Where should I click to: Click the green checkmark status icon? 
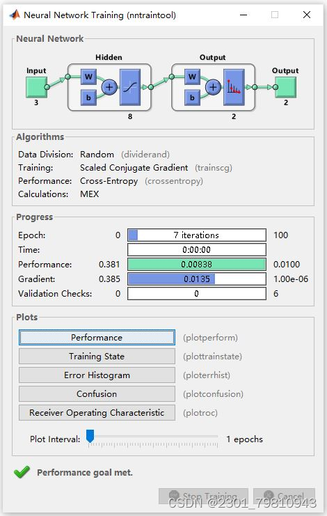point(22,472)
